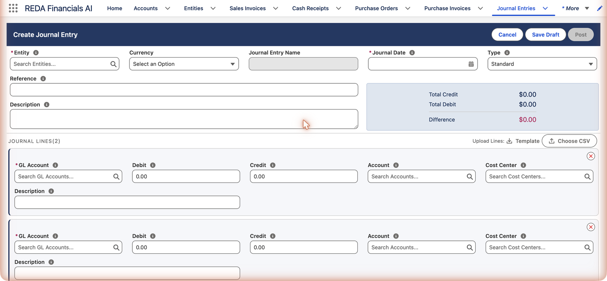
Task: Open the Purchase Invoices tab
Action: (x=447, y=8)
